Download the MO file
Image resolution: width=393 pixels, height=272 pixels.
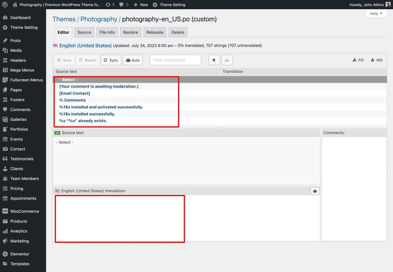[376, 60]
